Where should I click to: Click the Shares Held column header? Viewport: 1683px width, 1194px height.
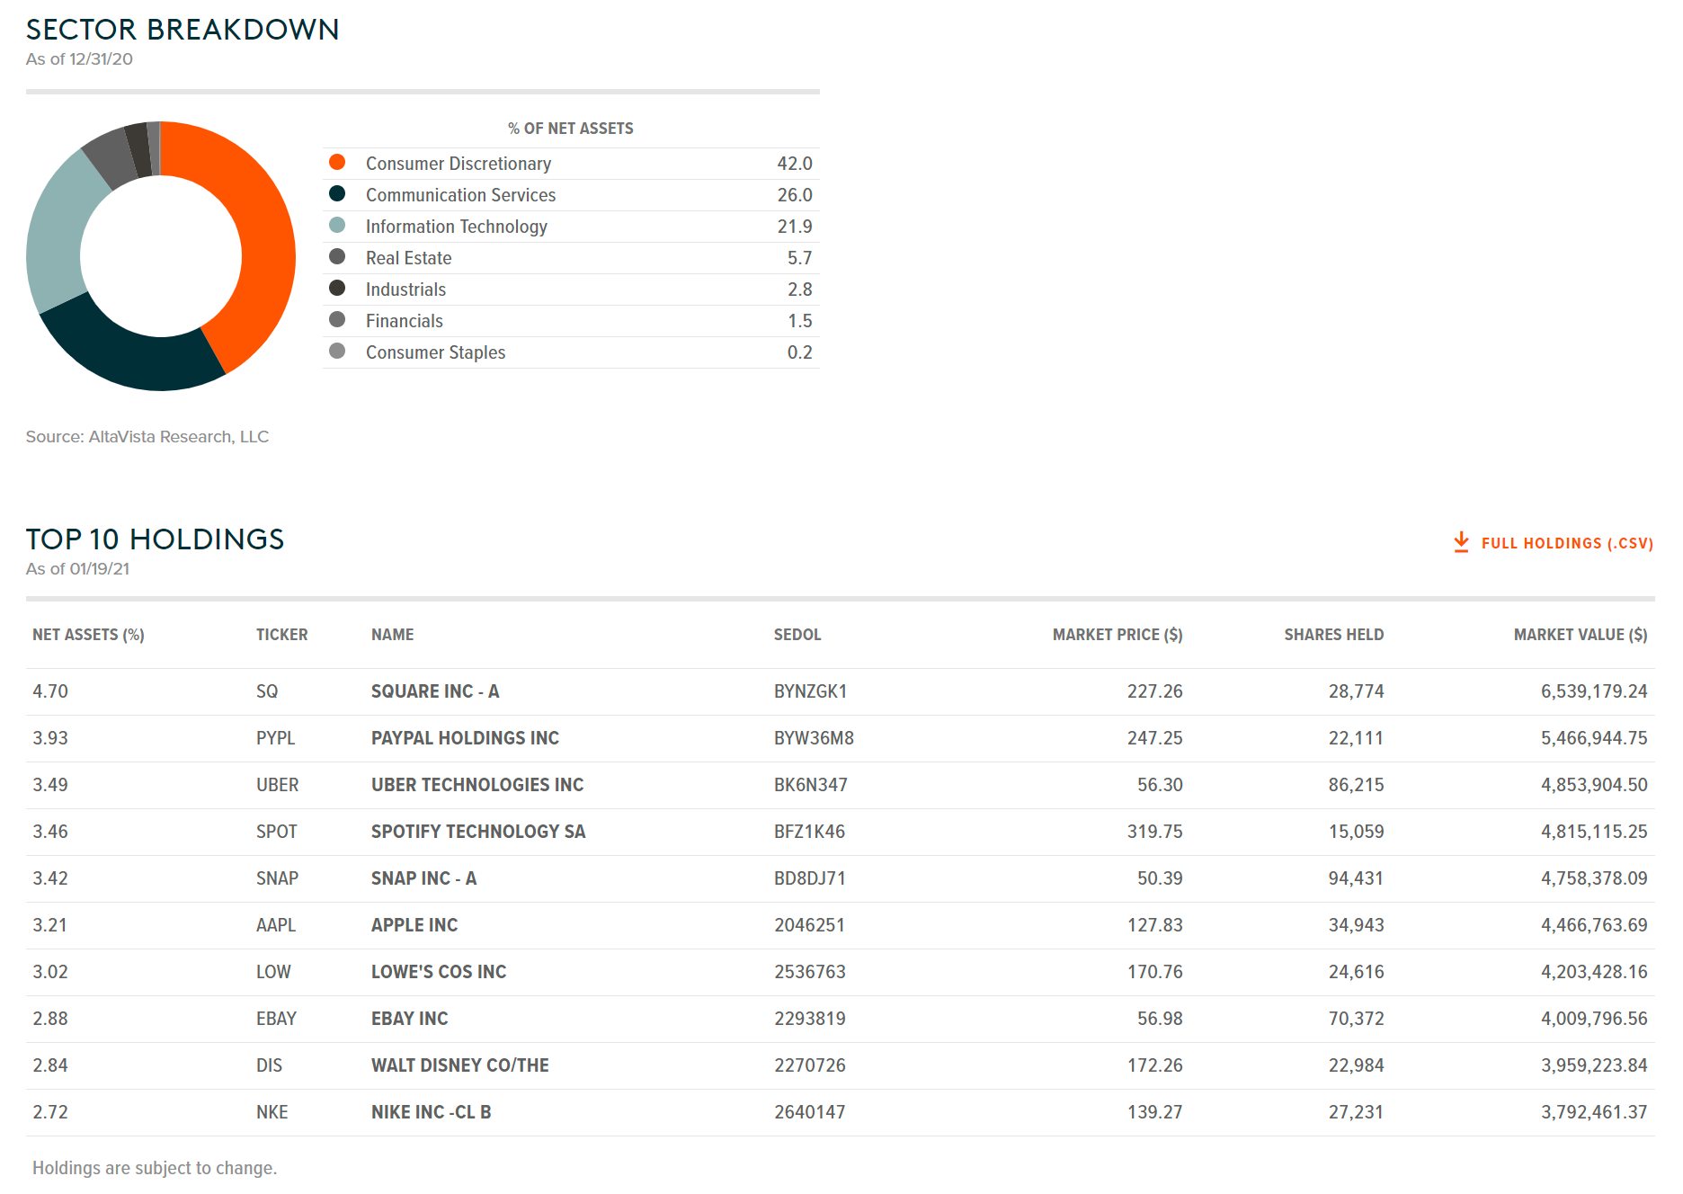pyautogui.click(x=1333, y=635)
